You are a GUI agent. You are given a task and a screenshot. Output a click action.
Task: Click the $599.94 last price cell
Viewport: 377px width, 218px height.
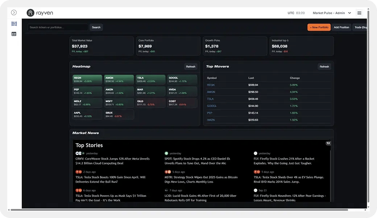(253, 85)
